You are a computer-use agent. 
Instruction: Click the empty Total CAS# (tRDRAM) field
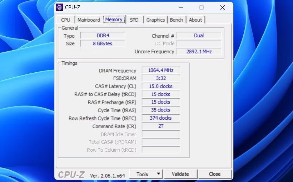(x=161, y=142)
